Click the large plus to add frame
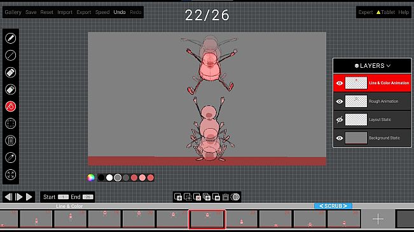414x232 pixels. coord(378,219)
